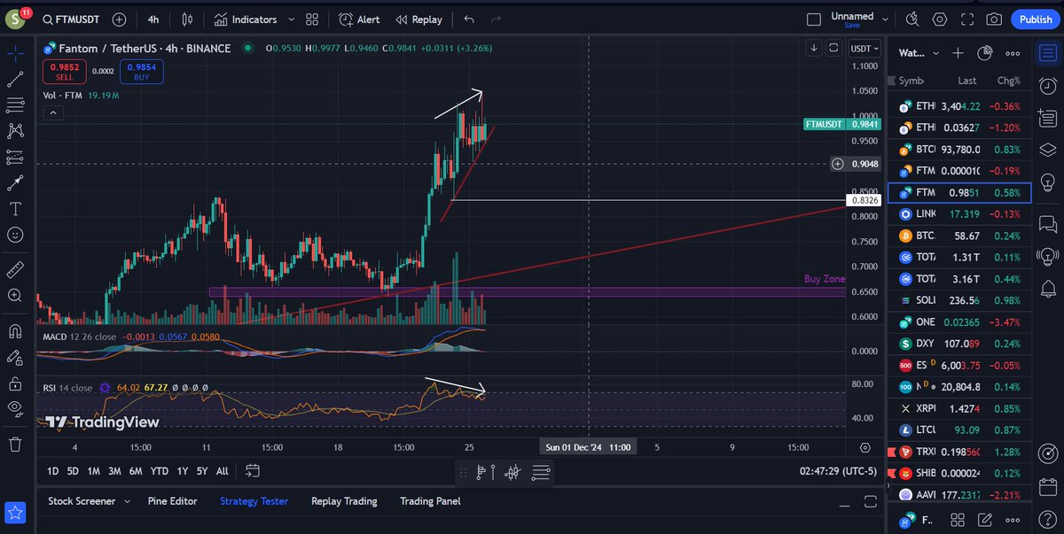Screen dimensions: 1064x534
Task: Undo last chart action
Action: pos(469,19)
